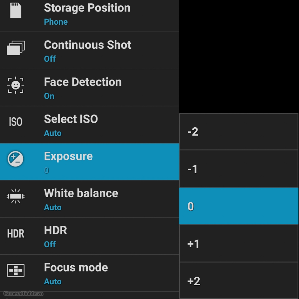Screen dimensions: 299x299
Task: Choose the highlighted 0 exposure option
Action: click(x=239, y=206)
